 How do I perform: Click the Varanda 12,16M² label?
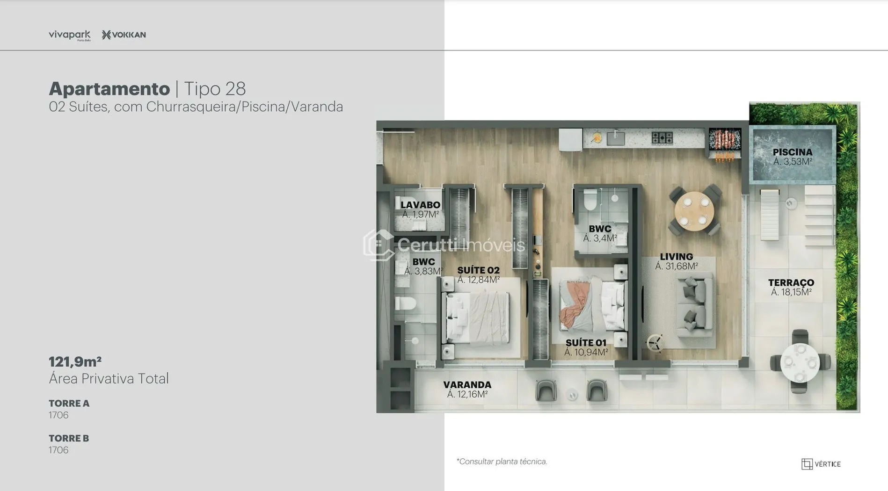click(467, 389)
